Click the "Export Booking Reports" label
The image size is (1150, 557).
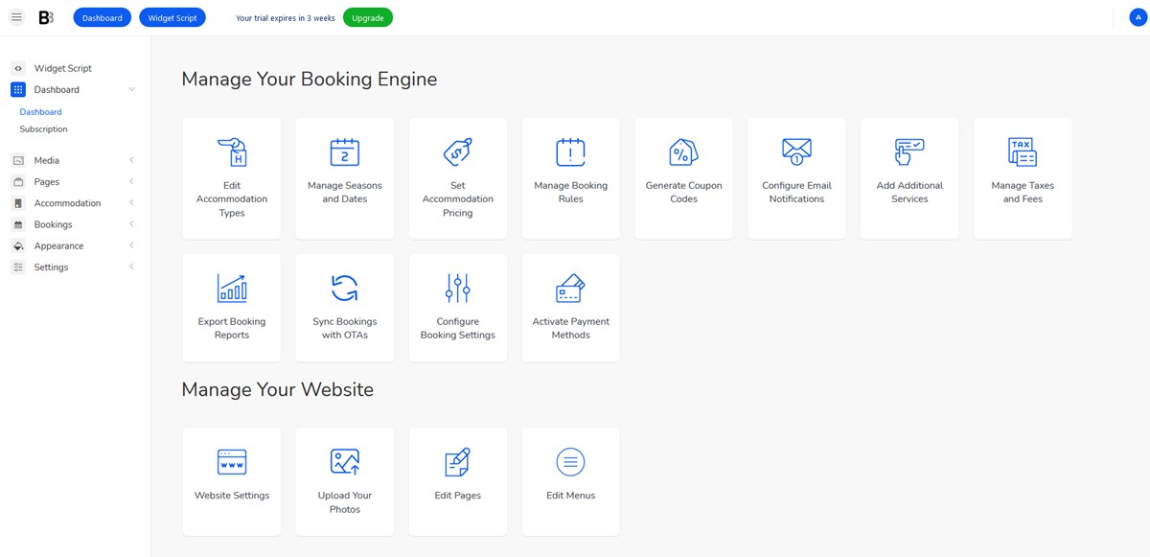(x=232, y=328)
